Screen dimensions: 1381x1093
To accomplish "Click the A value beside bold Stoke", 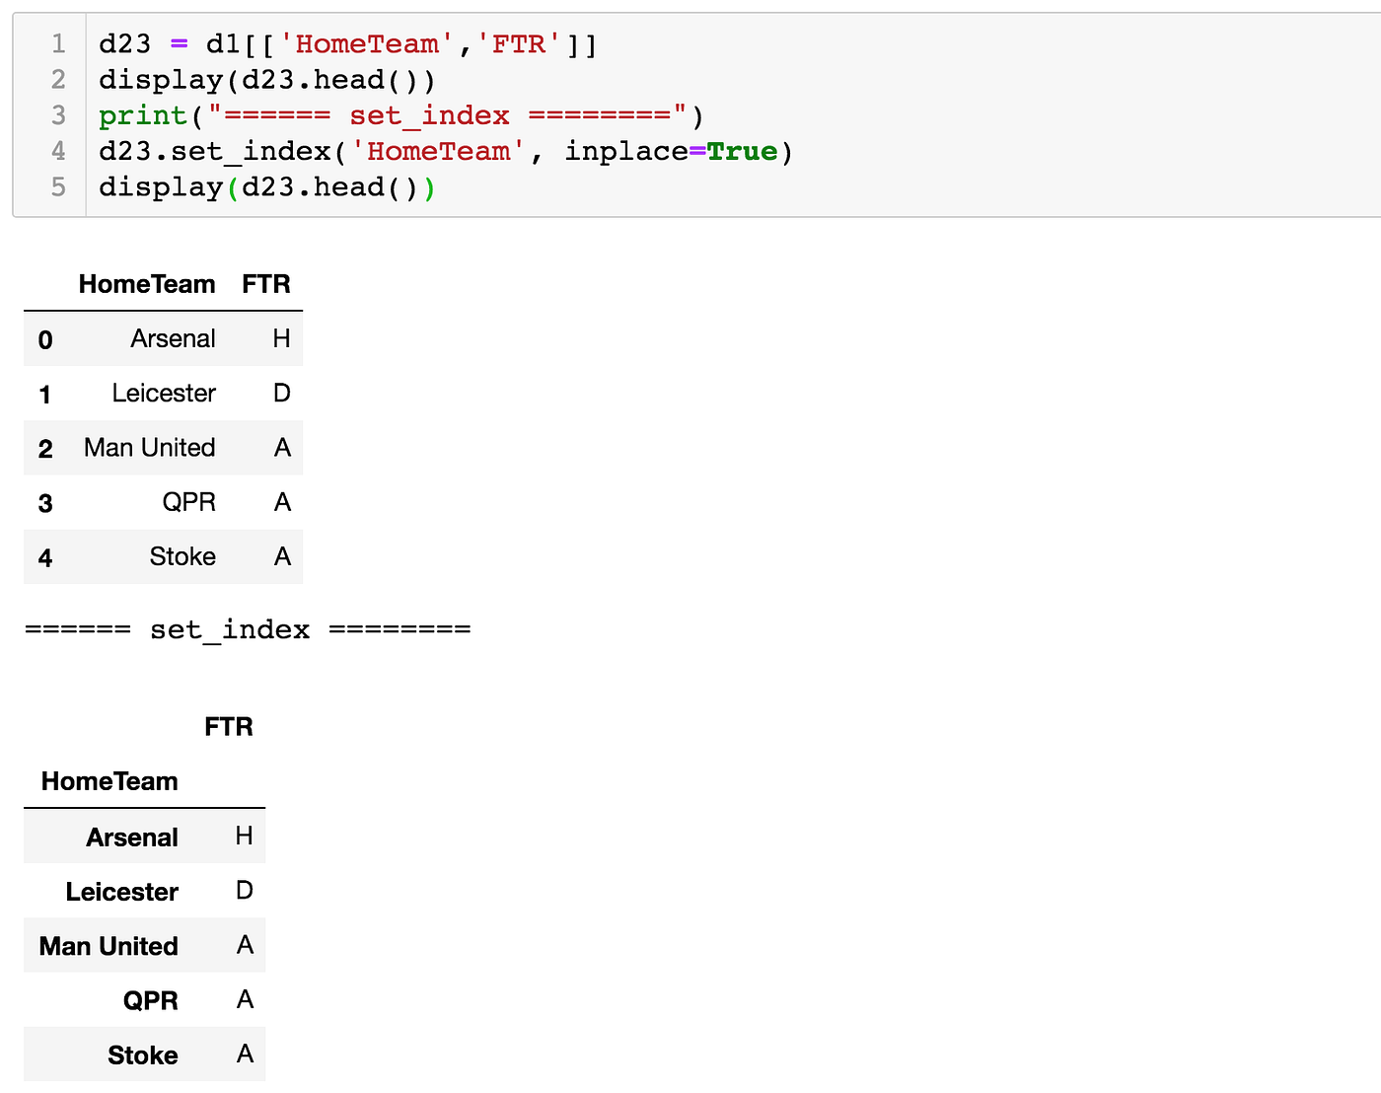I will 245,1054.
